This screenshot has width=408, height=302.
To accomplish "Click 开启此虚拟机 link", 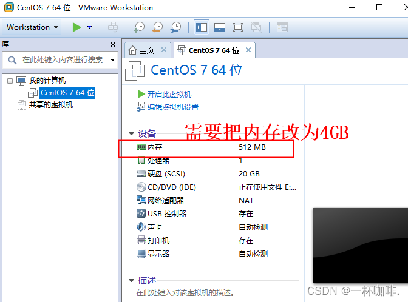I will click(x=169, y=94).
